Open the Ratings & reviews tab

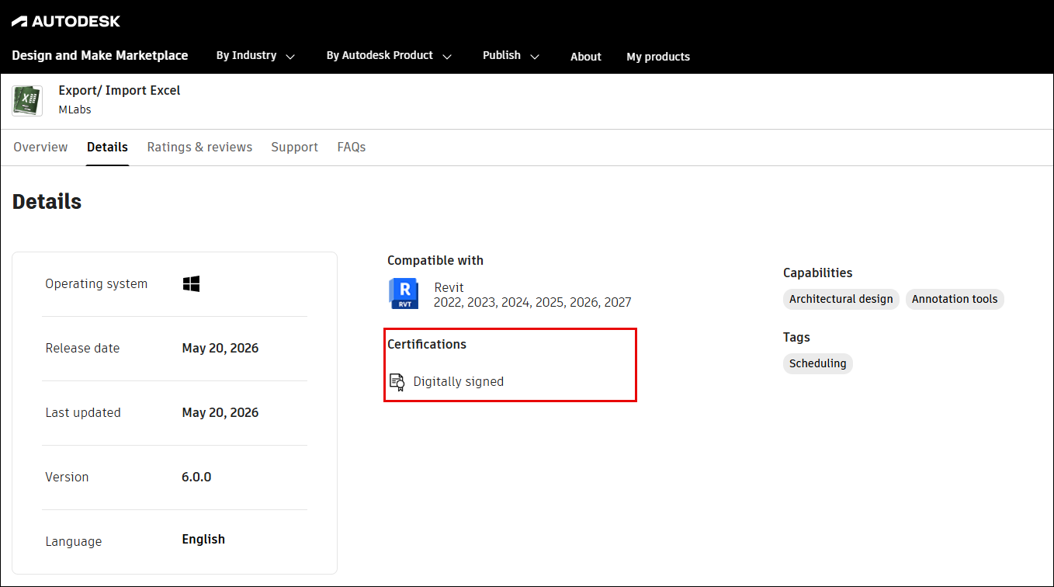point(199,148)
